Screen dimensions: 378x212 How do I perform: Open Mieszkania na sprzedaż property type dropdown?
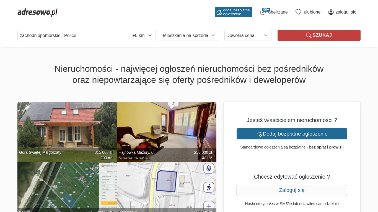click(x=190, y=35)
